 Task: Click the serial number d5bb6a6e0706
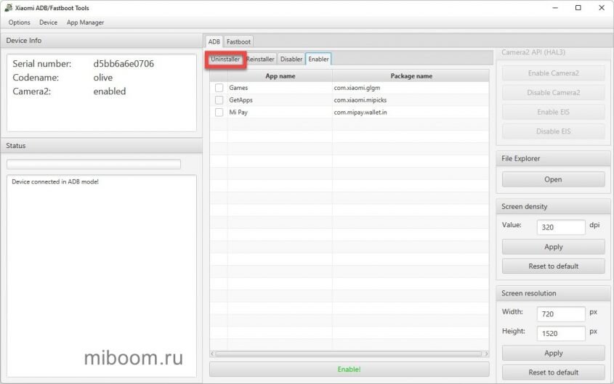point(124,64)
